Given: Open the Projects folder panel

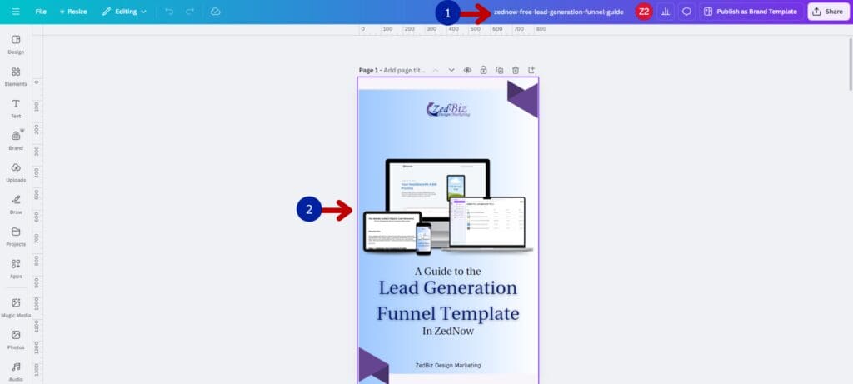Looking at the screenshot, I should 16,237.
